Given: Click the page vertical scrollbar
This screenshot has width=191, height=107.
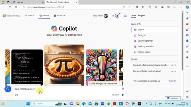Looking at the screenshot, I should (182, 41).
